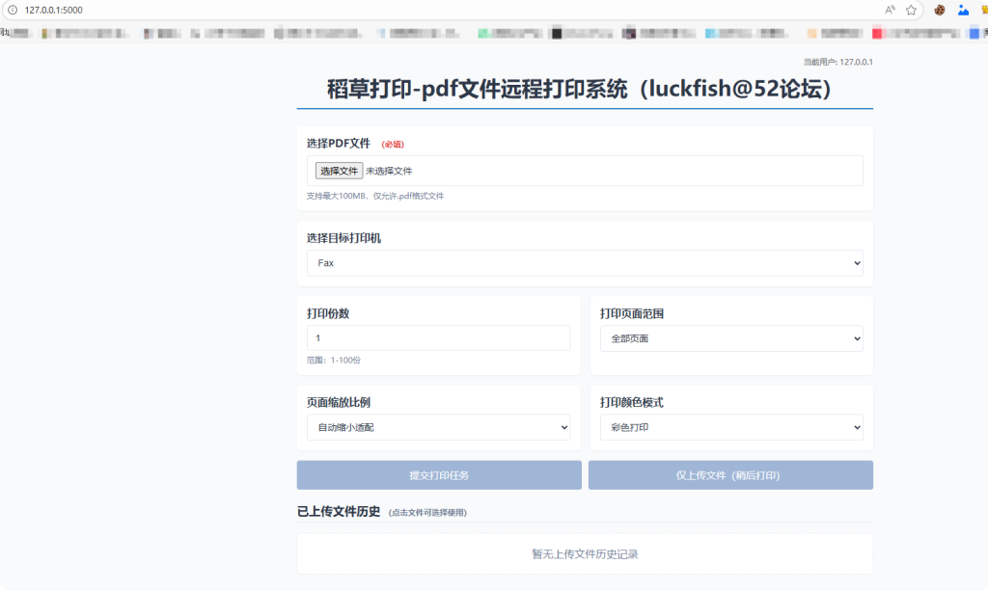Click inside the 打印份数 copies field

(x=438, y=337)
